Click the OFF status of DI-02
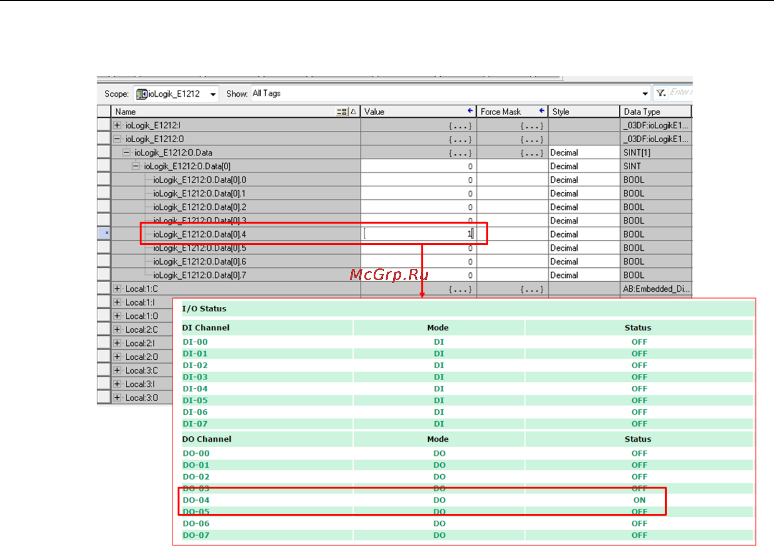Image resolution: width=774 pixels, height=548 pixels. pos(639,365)
